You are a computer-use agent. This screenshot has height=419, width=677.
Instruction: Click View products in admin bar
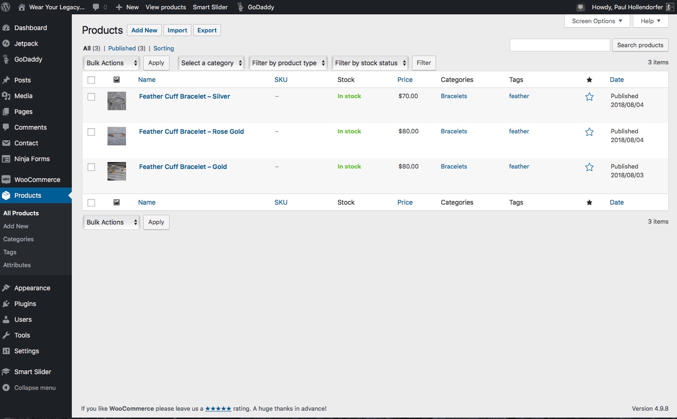coord(166,7)
